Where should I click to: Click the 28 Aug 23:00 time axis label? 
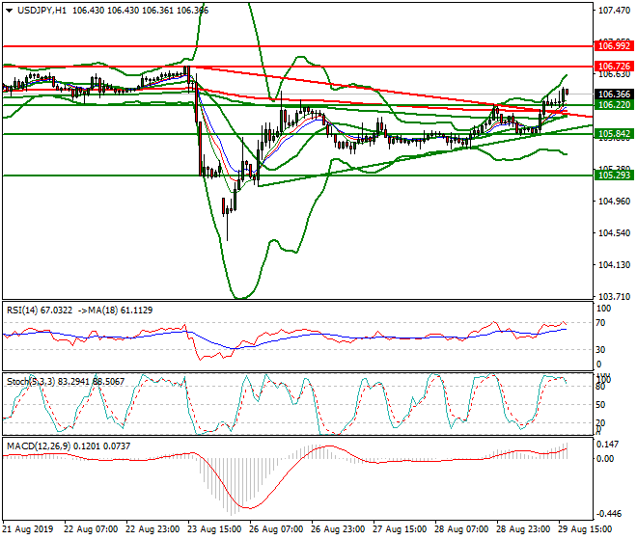523,529
